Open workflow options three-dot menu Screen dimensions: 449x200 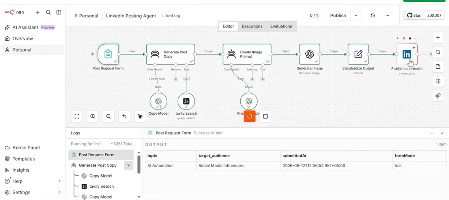click(x=387, y=15)
